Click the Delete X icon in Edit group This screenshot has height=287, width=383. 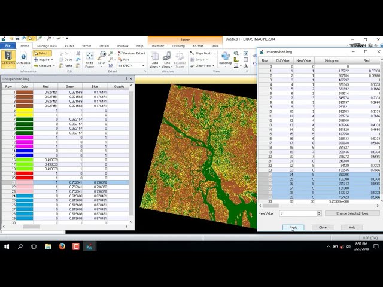point(78,53)
